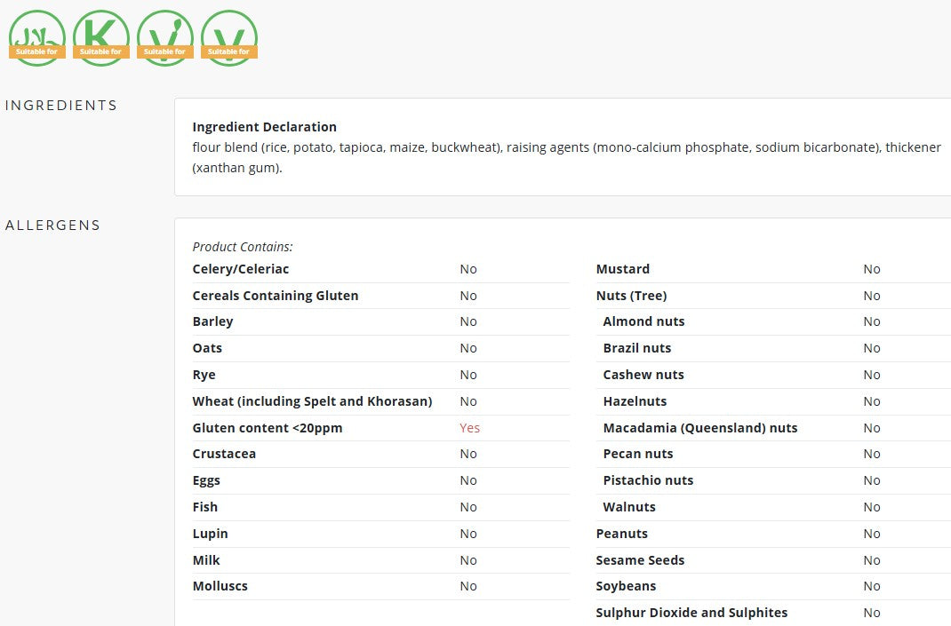Click the 'Gluten content <20ppm' label

coord(268,428)
